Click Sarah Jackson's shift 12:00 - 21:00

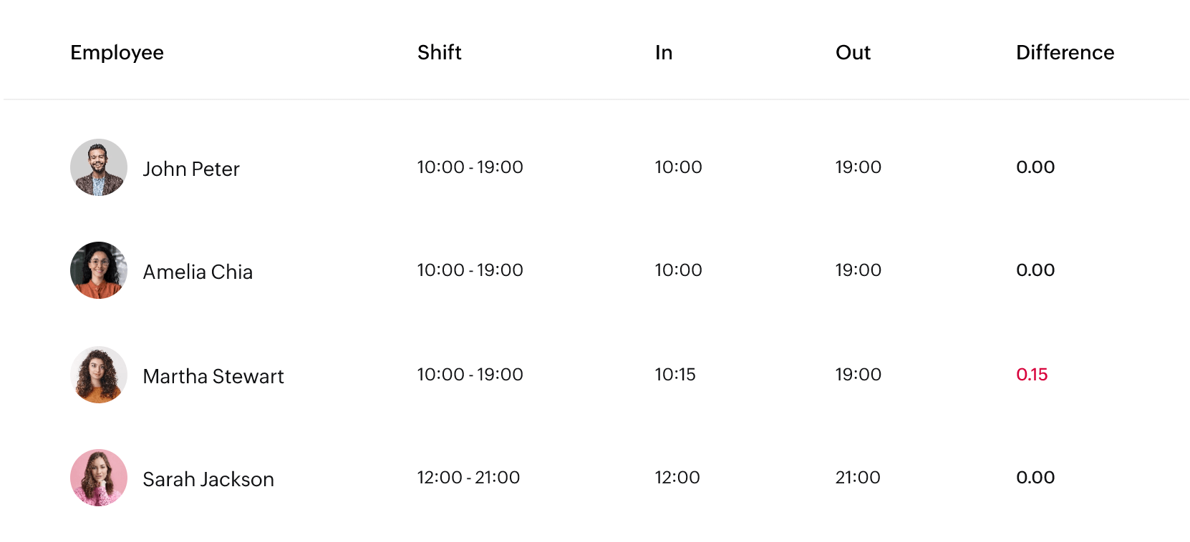click(x=468, y=477)
